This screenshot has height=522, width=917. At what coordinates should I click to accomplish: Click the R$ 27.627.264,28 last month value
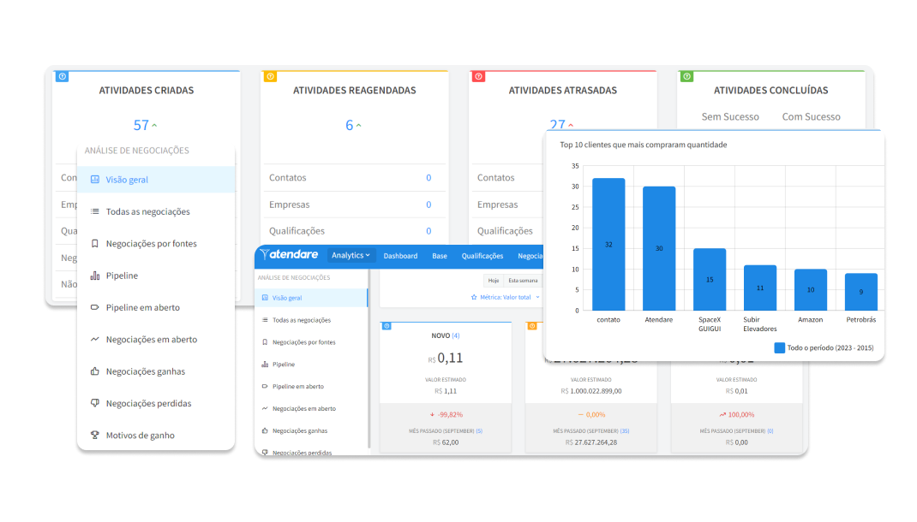pos(591,442)
